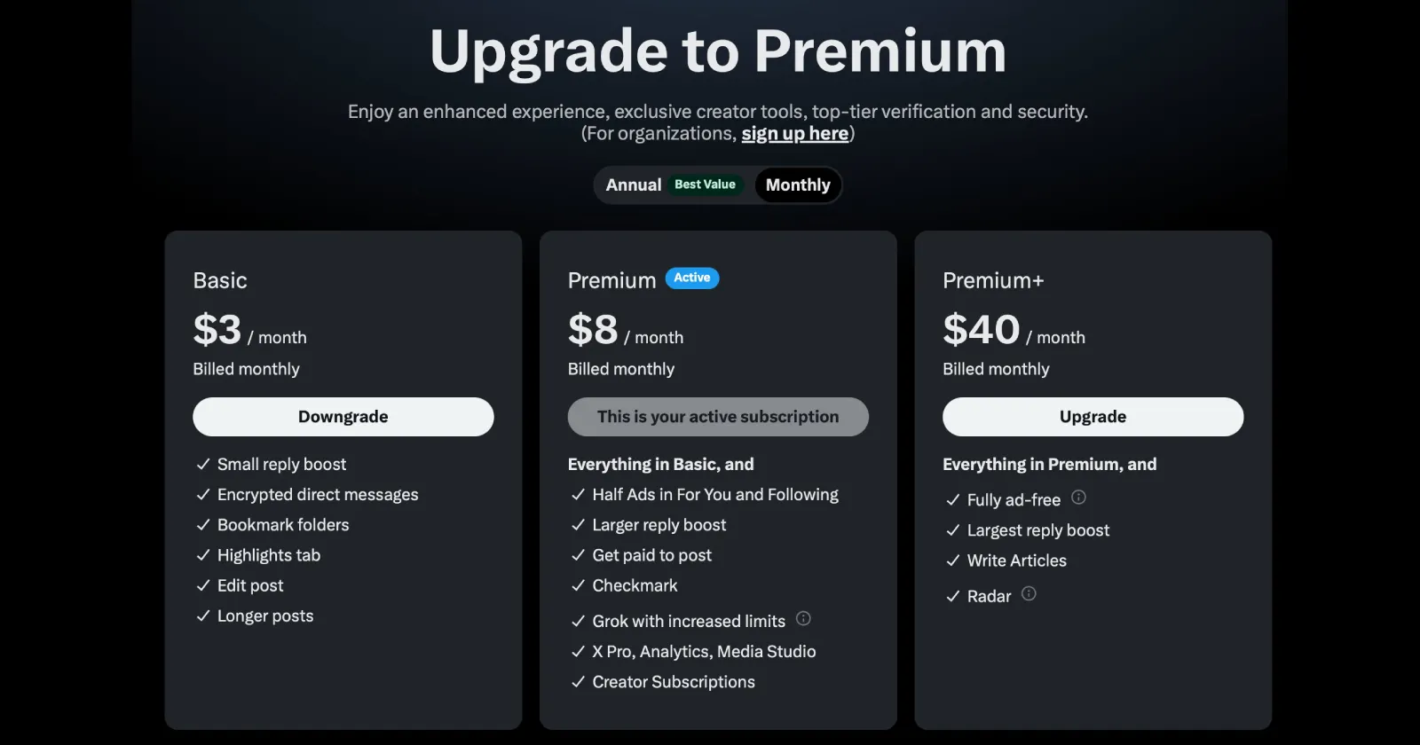
Task: Select Monthly billing option
Action: [x=798, y=185]
